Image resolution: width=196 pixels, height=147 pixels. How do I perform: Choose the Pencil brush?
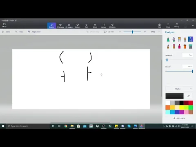pyautogui.click(x=168, y=47)
